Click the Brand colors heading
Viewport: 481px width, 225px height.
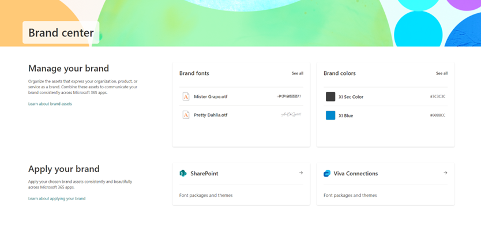click(x=340, y=73)
